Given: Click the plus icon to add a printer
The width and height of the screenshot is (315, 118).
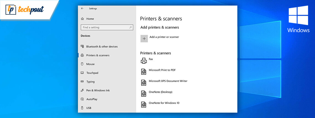Looking at the screenshot, I should pos(144,39).
